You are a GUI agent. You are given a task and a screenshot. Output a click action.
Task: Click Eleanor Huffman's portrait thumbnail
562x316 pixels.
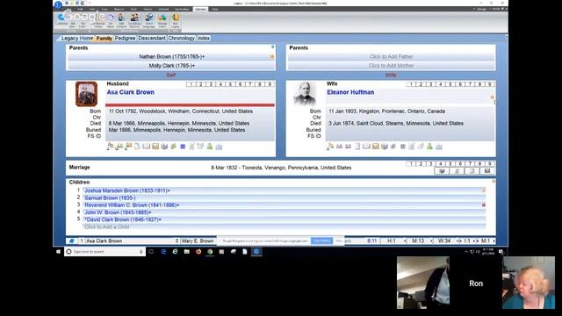(305, 94)
